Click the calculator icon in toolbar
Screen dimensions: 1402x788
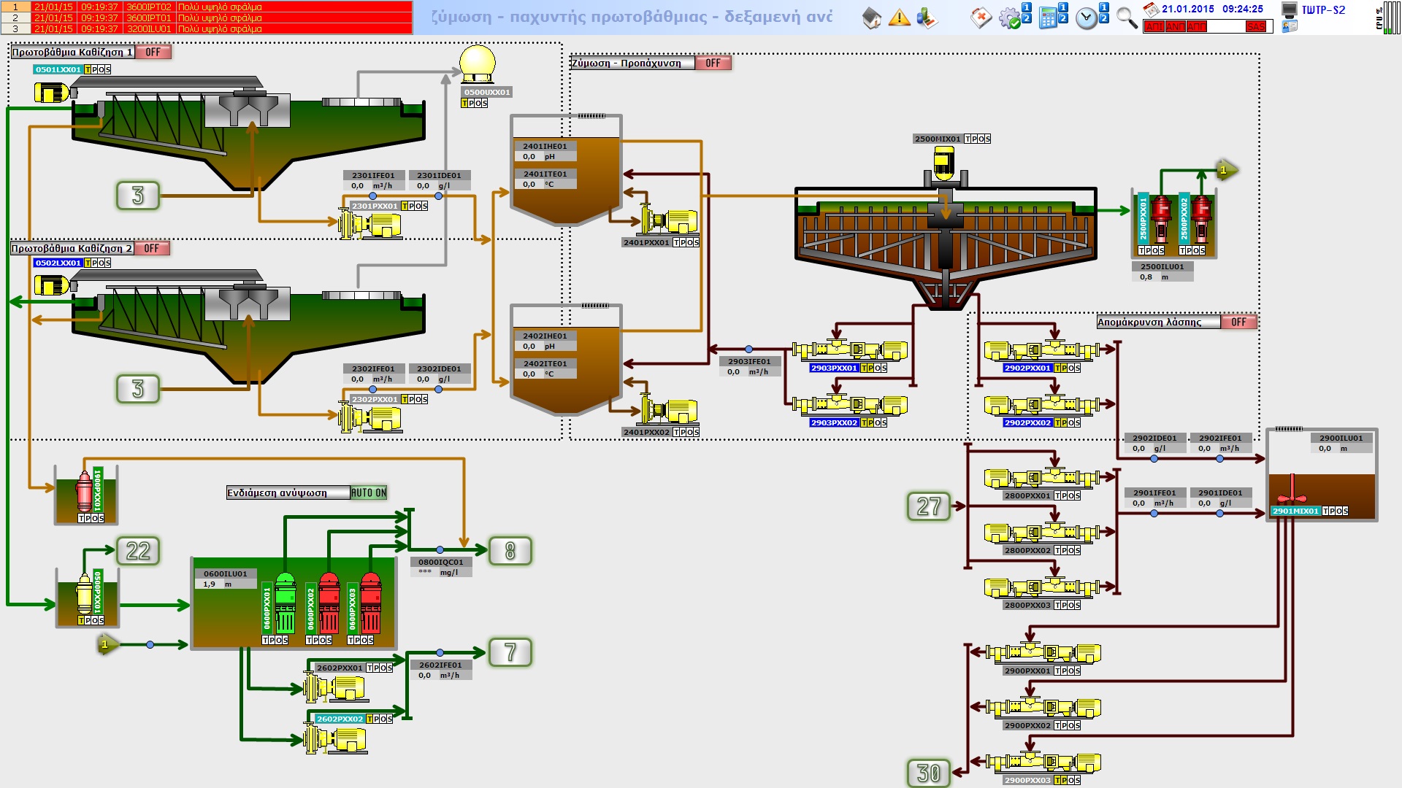coord(1049,18)
